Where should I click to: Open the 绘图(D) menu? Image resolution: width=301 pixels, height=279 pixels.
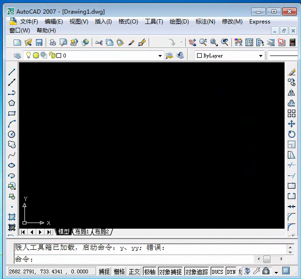[179, 22]
